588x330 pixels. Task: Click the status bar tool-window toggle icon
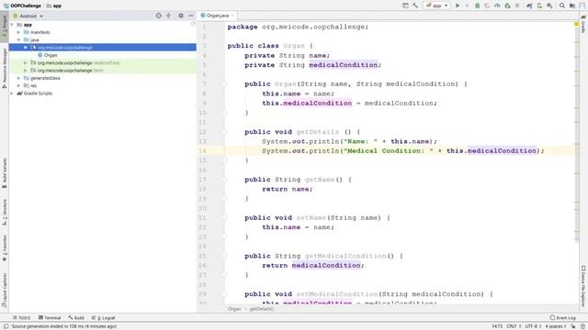pos(6,326)
